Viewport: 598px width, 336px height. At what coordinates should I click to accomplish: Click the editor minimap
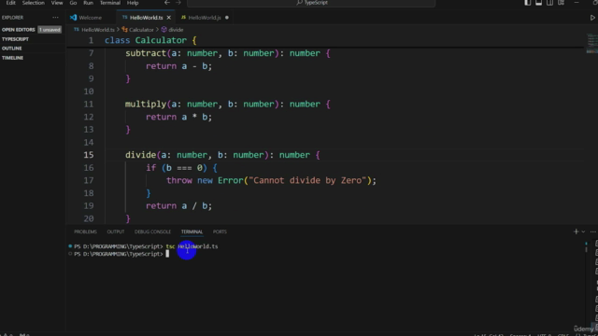[x=591, y=44]
